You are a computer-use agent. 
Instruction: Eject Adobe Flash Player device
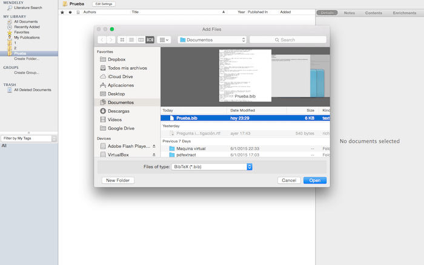coord(154,146)
